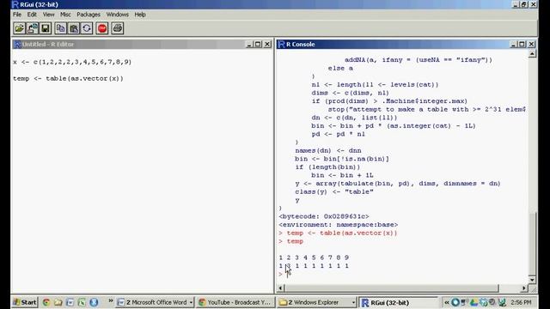
Task: Open Microsoft Office Word taskbar group dropdown arrow
Action: [191, 302]
